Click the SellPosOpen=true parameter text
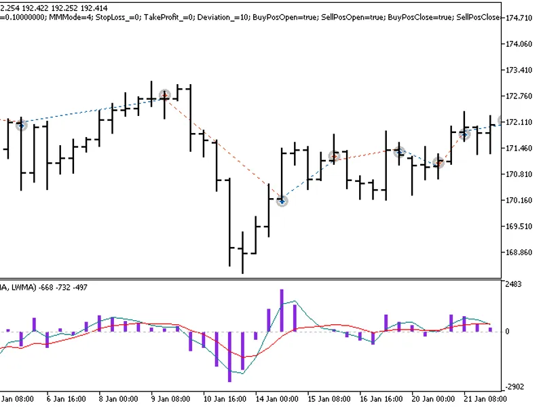This screenshot has width=543, height=407. tap(353, 18)
